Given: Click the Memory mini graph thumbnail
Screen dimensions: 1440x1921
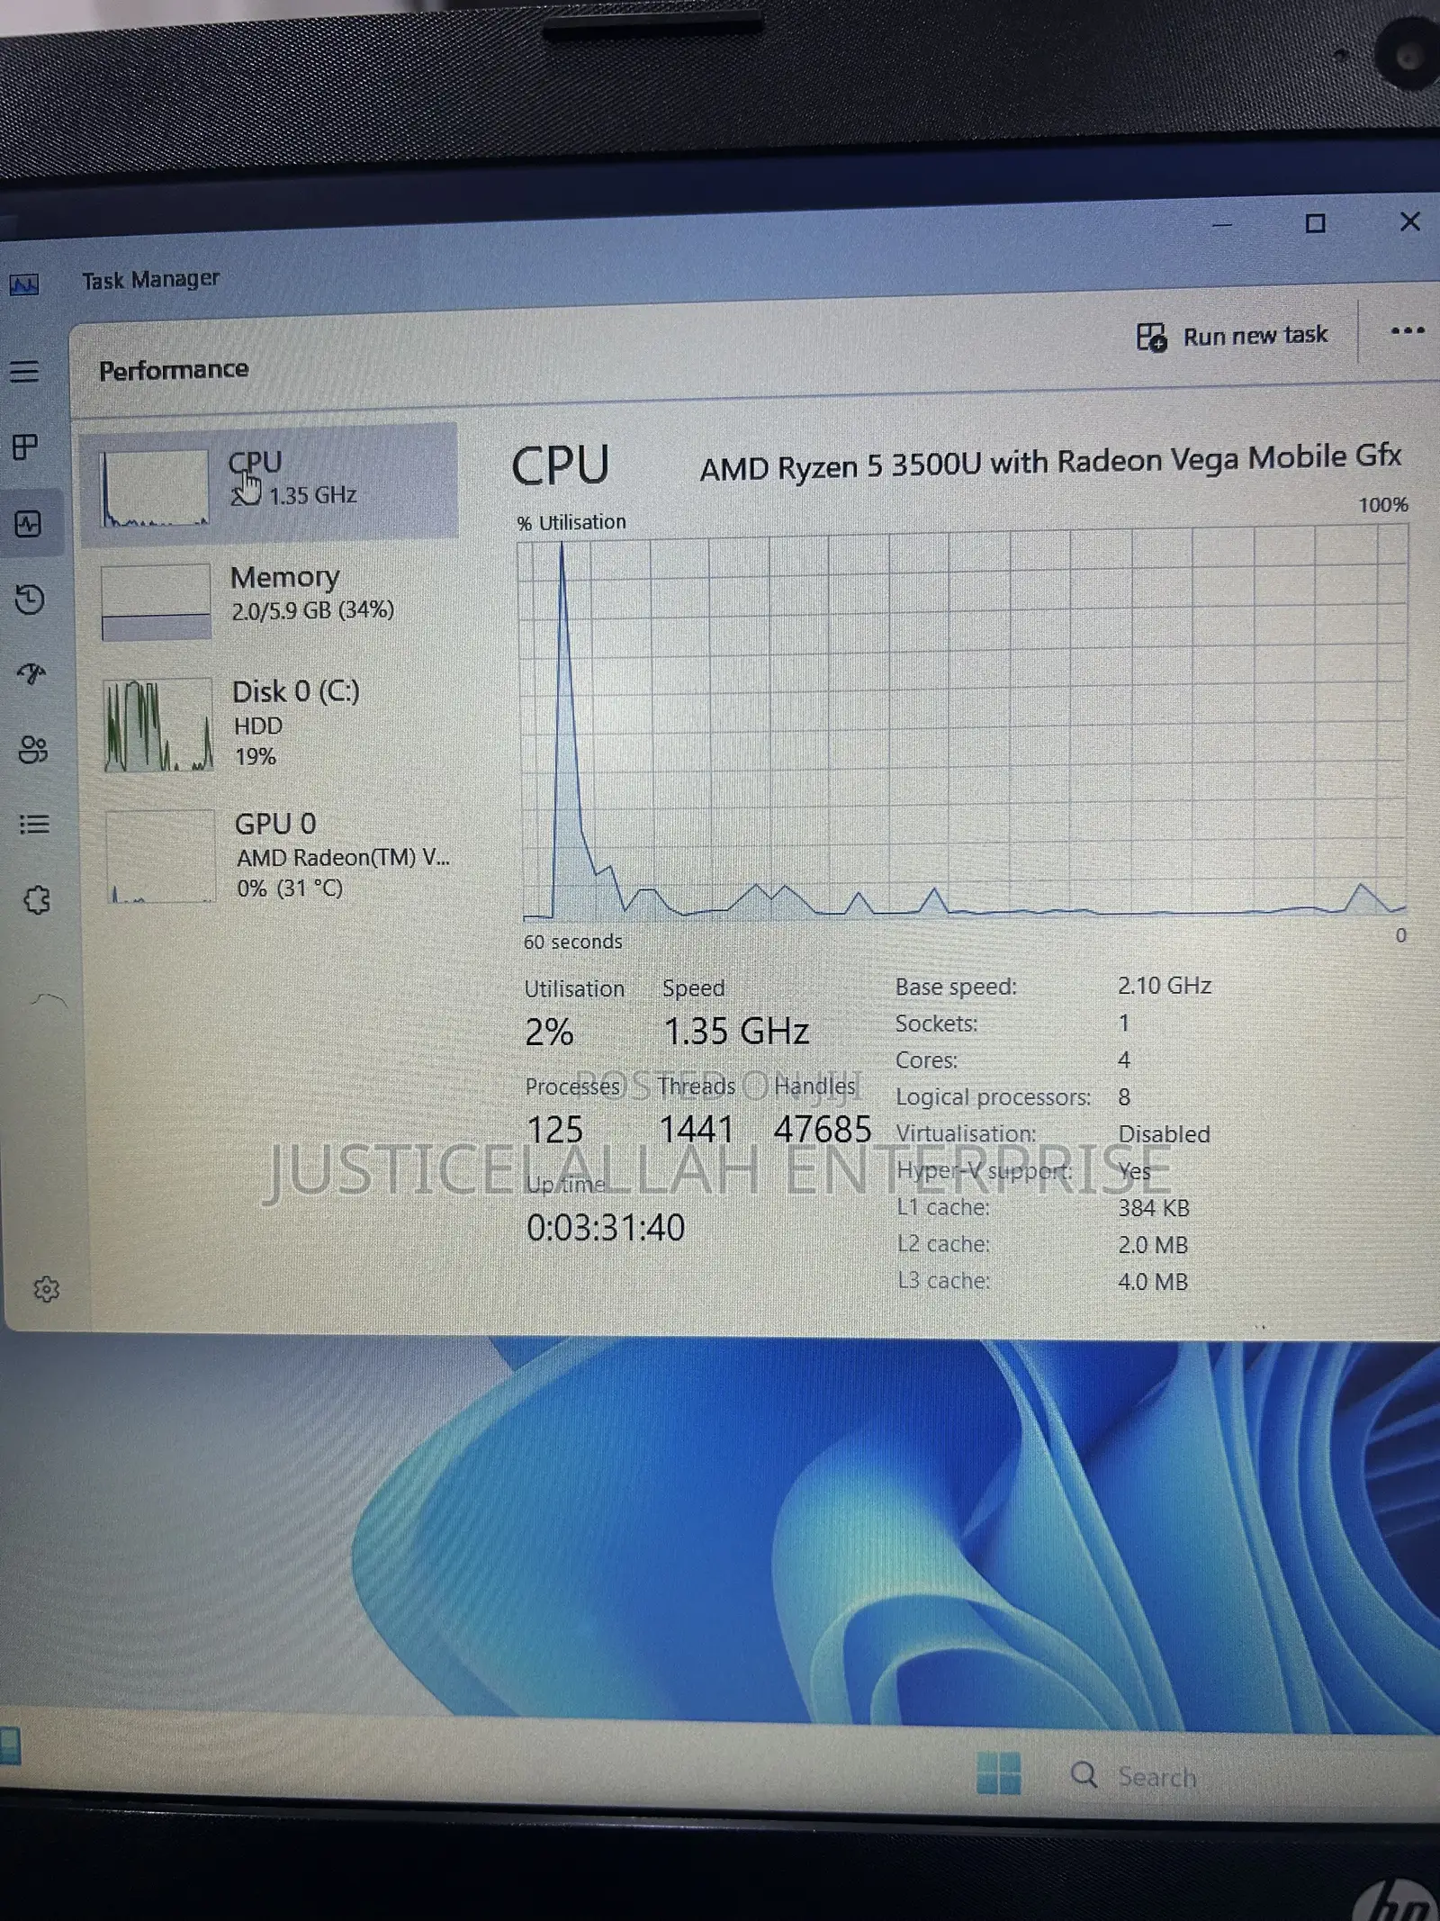Looking at the screenshot, I should 156,601.
